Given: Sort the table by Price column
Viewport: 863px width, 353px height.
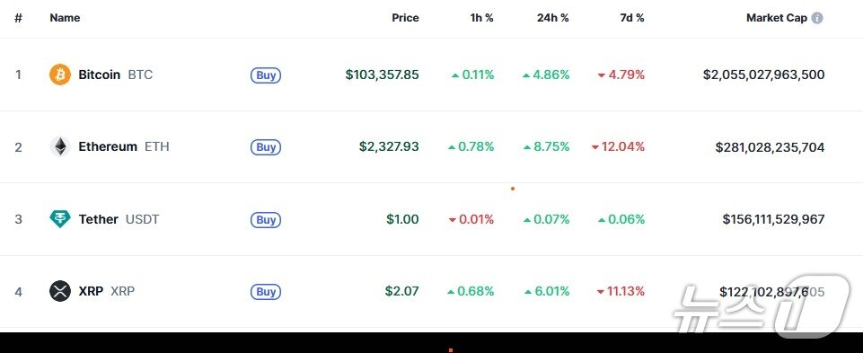Looking at the screenshot, I should tap(405, 18).
